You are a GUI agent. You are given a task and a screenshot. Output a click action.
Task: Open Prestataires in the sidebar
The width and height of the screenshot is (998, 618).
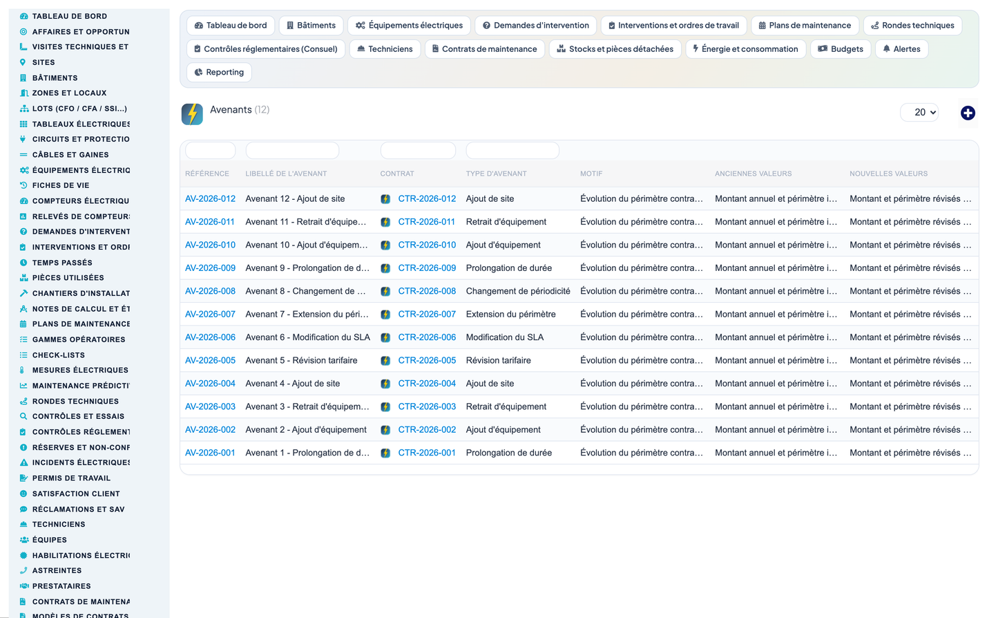61,586
